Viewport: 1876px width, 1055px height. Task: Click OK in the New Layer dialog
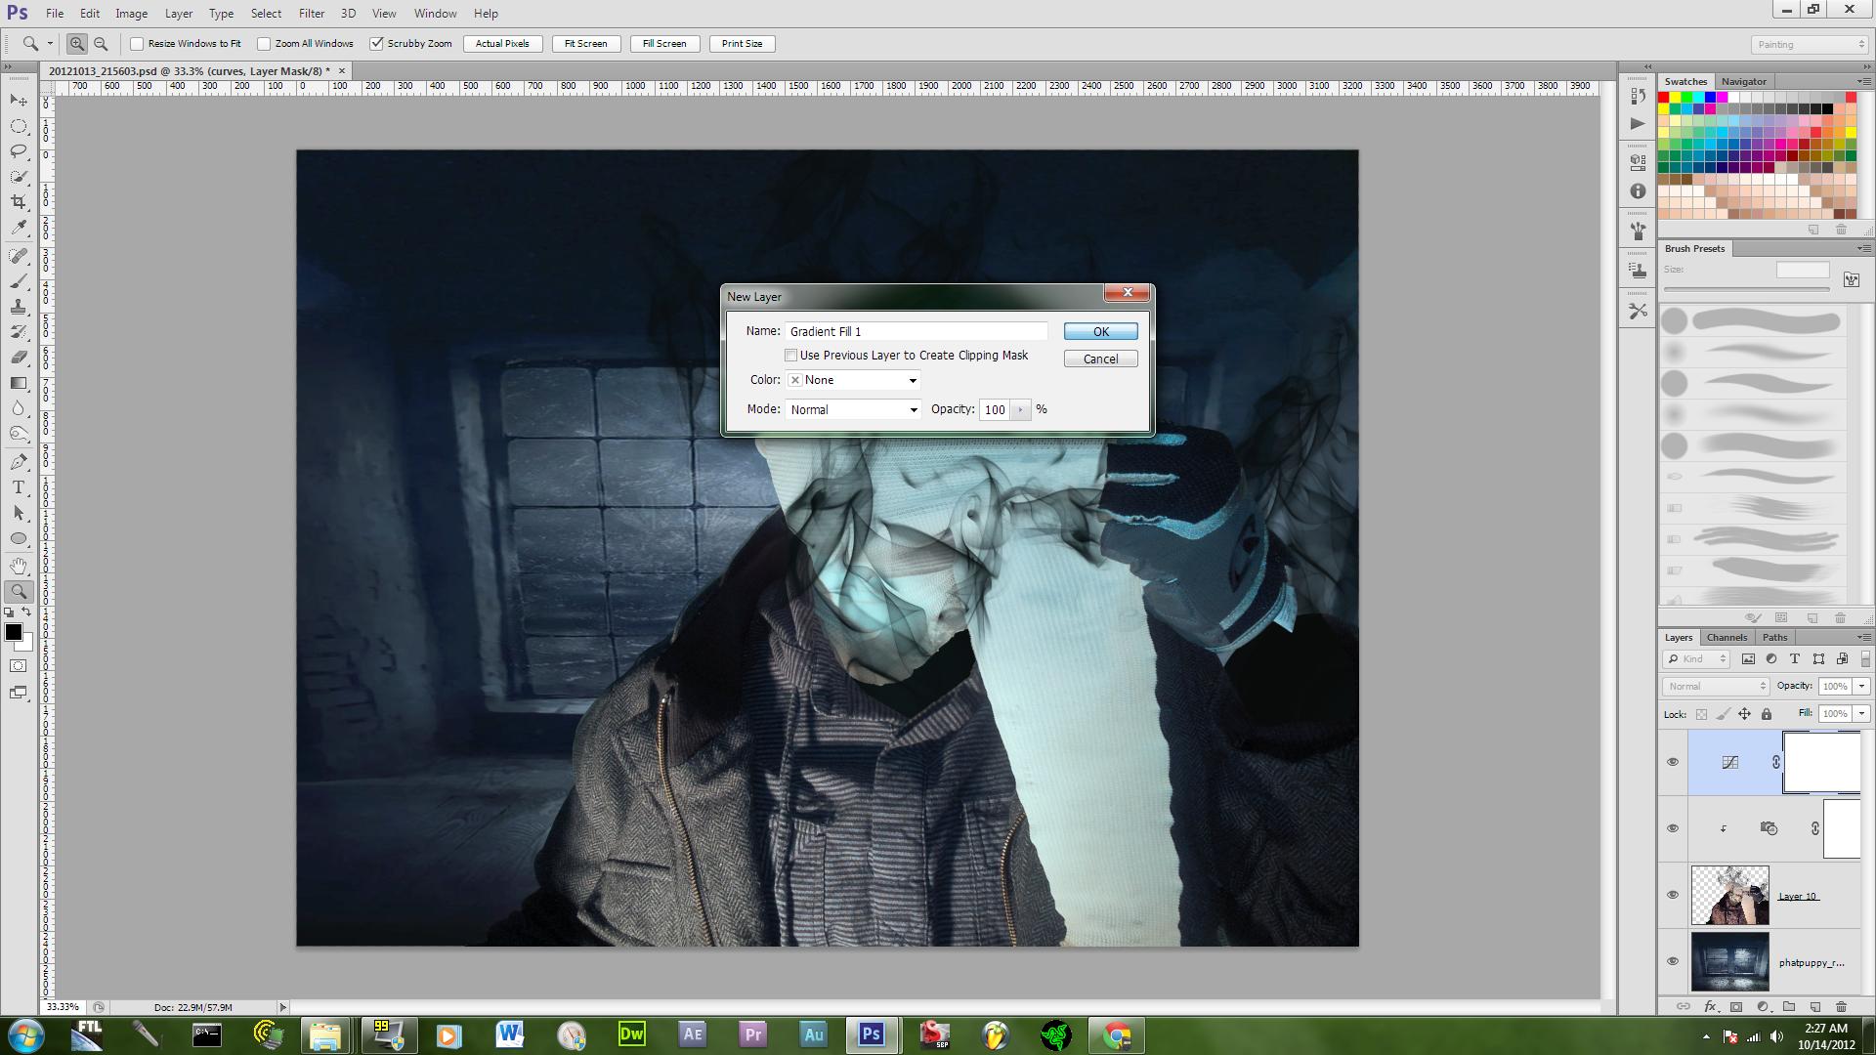coord(1100,332)
